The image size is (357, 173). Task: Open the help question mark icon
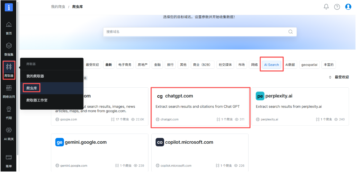pos(337,7)
